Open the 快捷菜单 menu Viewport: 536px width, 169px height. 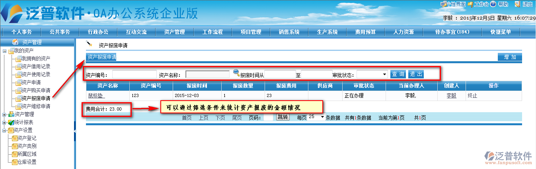tap(501, 32)
